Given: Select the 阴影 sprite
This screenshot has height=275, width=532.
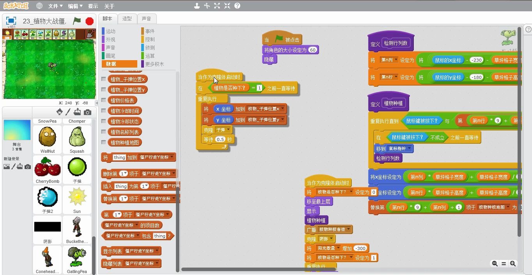Looking at the screenshot, I should tap(48, 230).
